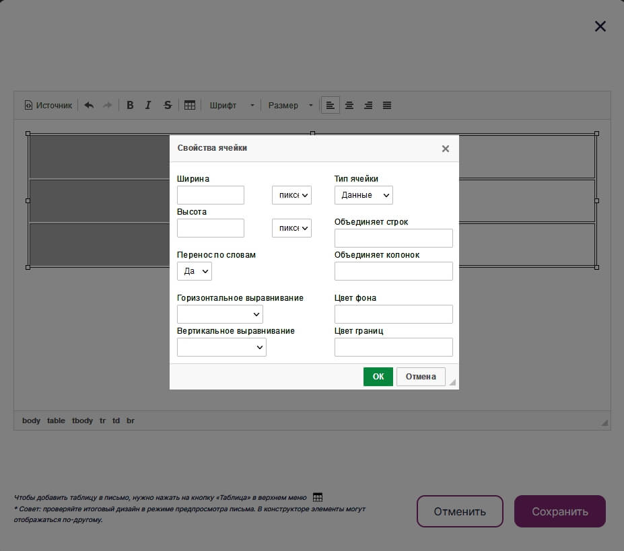Select tbody in element path bar
This screenshot has width=624, height=551.
click(x=82, y=420)
